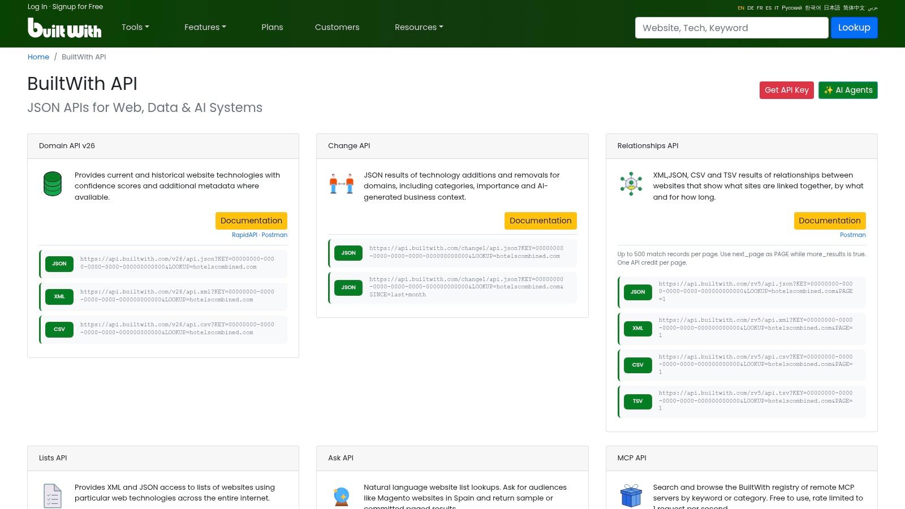This screenshot has height=509, width=905.
Task: Click the CSV badge in Relationships API
Action: 638,365
